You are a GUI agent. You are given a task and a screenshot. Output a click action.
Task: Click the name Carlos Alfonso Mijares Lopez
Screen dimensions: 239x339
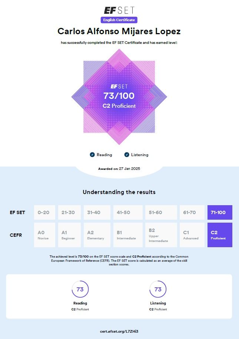(119, 31)
